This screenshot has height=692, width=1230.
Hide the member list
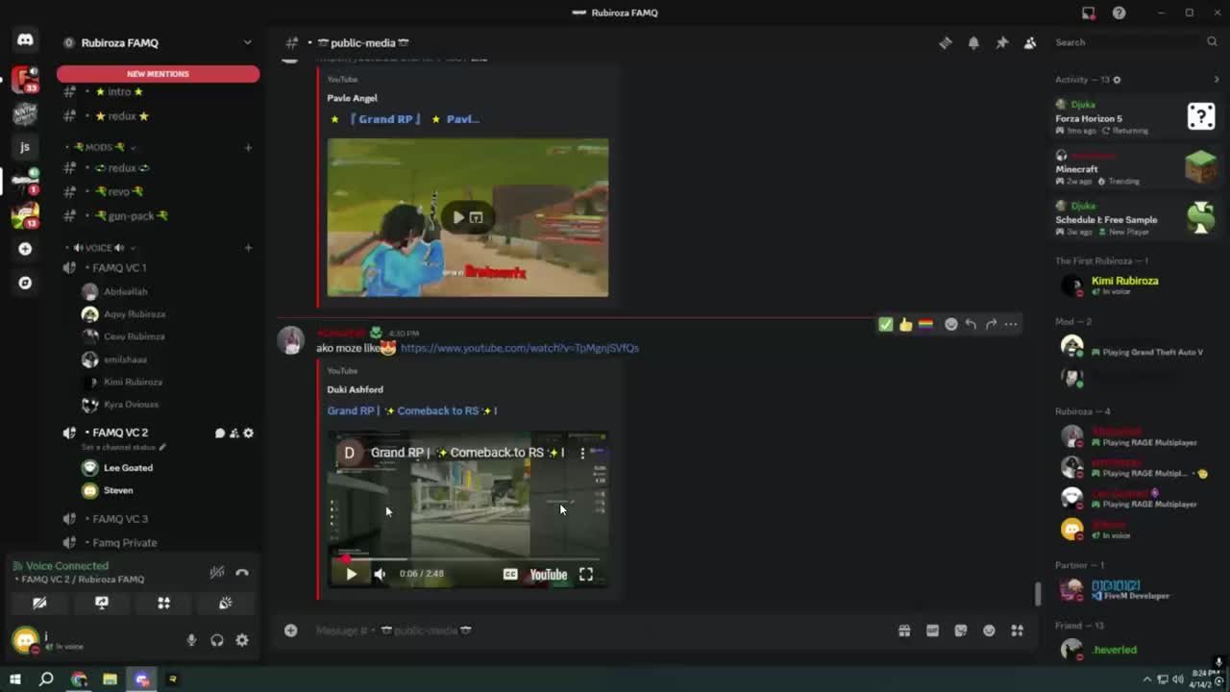point(1029,42)
